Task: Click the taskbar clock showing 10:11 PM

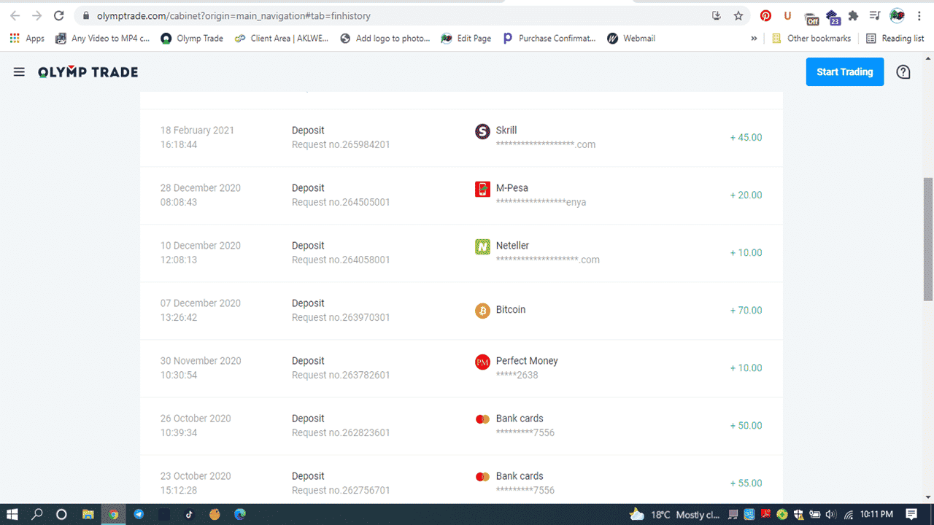Action: (876, 515)
